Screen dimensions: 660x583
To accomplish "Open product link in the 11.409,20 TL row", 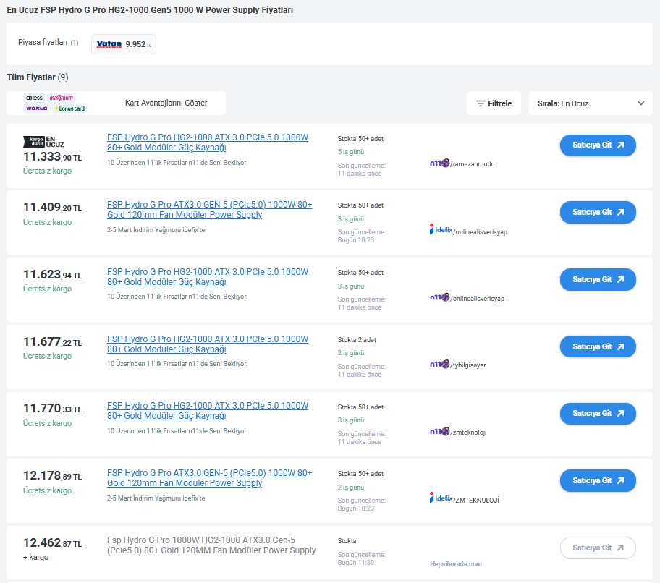I will (209, 210).
